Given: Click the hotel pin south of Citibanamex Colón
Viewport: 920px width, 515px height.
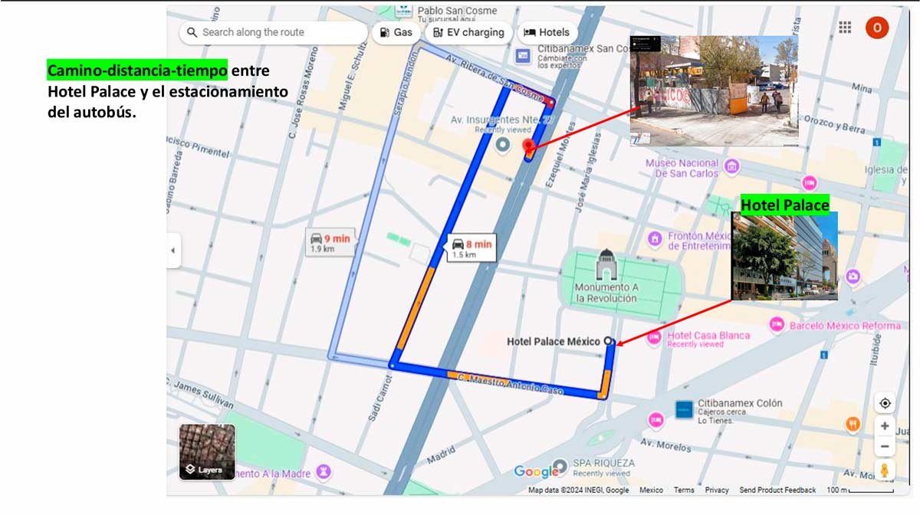Looking at the screenshot, I should click(x=655, y=420).
